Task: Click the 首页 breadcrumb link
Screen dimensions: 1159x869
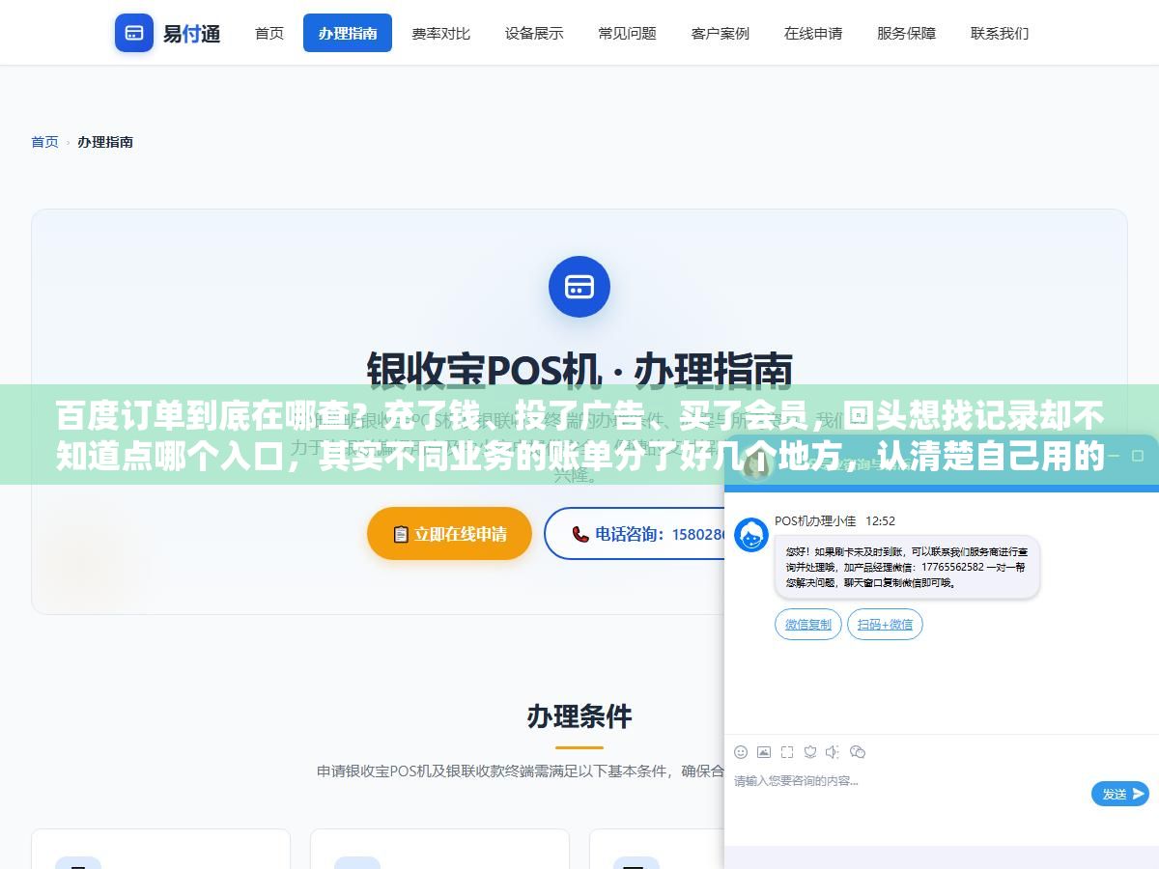Action: pos(44,142)
